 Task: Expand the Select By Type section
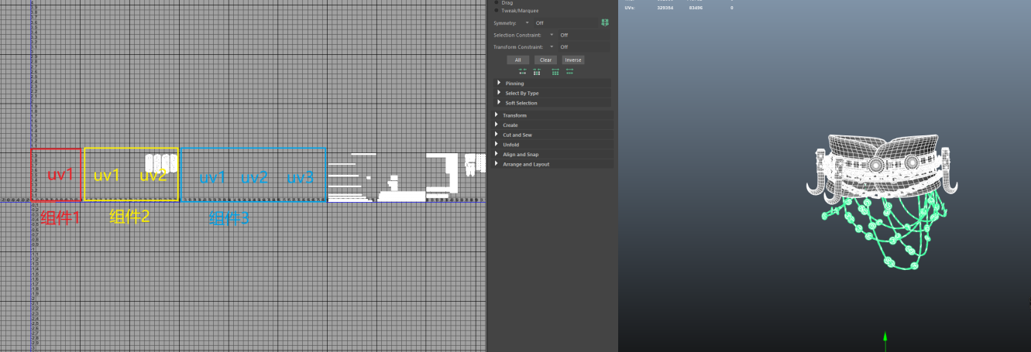499,93
